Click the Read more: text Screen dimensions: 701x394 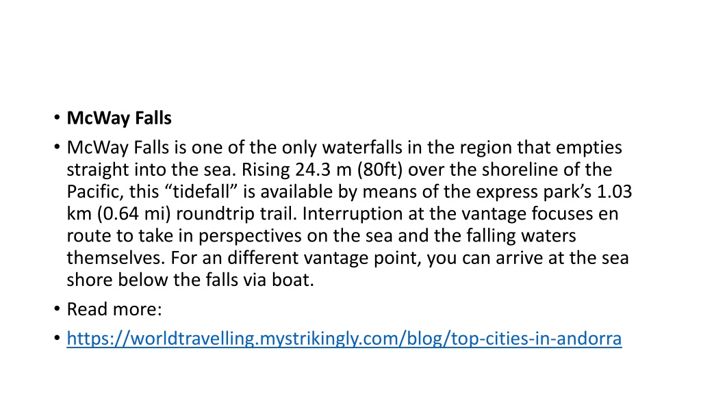click(x=114, y=309)
